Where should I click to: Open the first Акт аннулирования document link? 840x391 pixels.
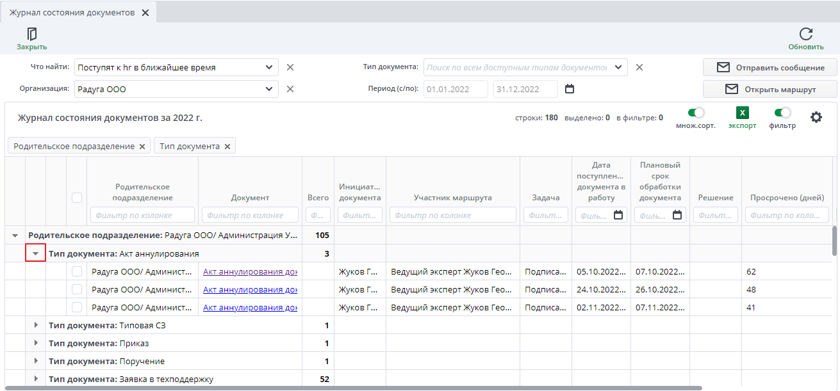250,271
